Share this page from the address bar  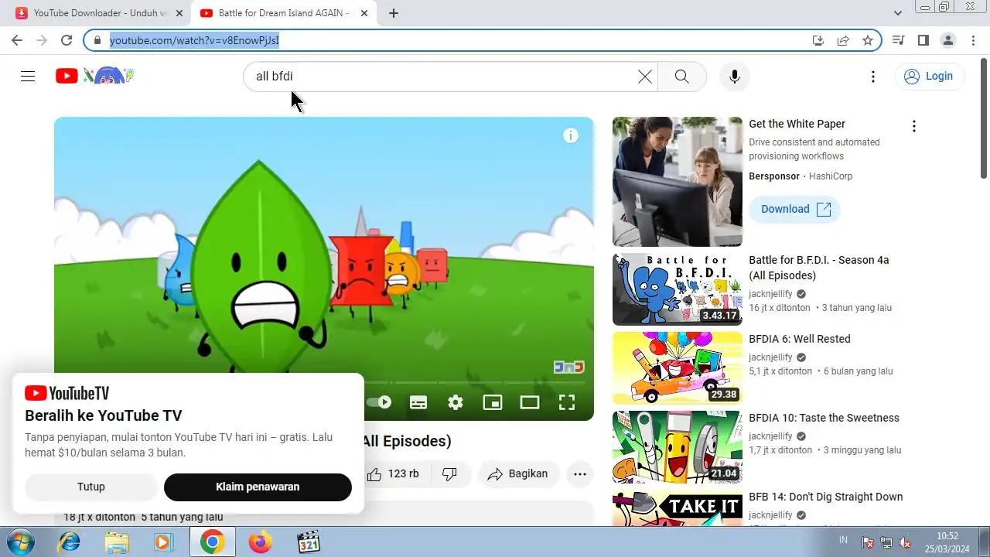click(843, 40)
